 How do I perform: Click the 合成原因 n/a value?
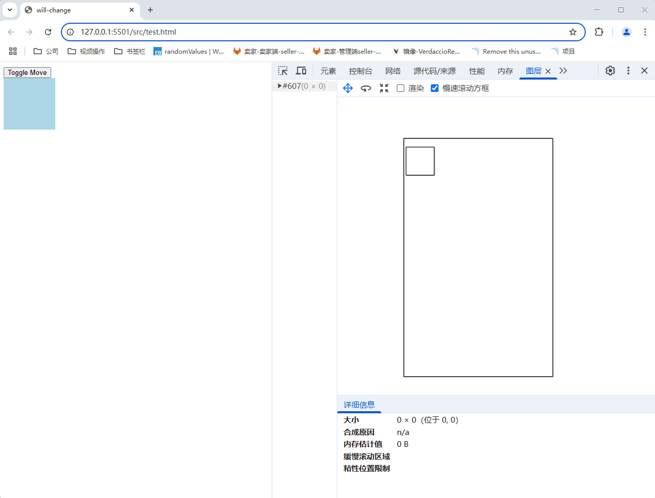pyautogui.click(x=403, y=432)
